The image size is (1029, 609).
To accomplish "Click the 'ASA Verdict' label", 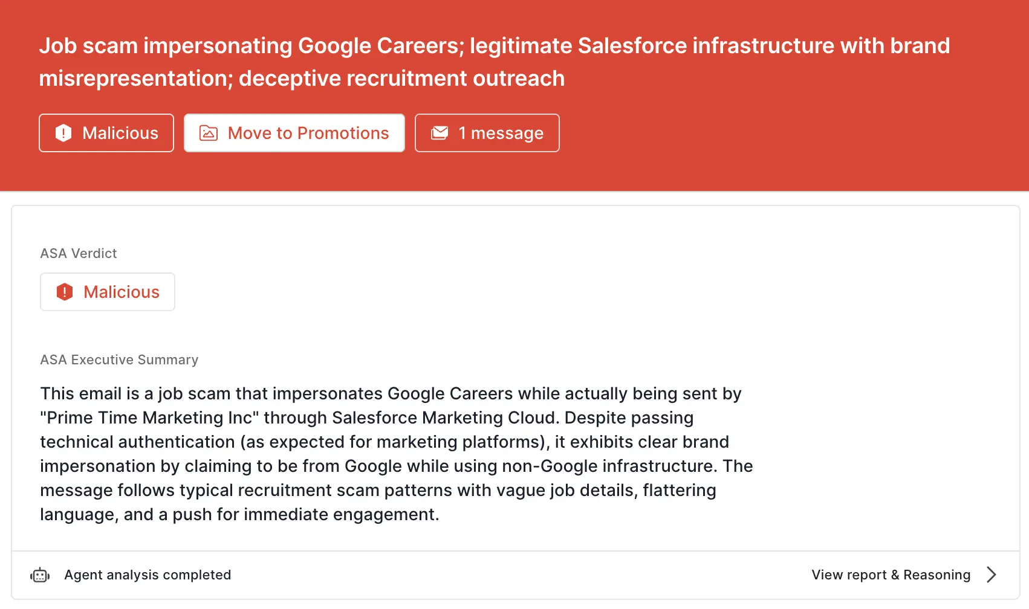I will pyautogui.click(x=79, y=253).
